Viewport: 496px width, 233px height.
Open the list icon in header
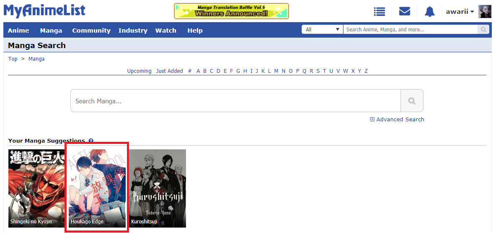(379, 12)
